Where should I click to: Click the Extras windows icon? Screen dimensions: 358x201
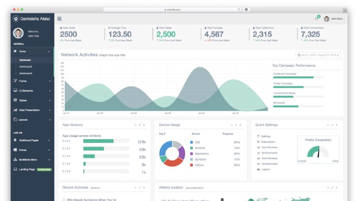(15, 150)
